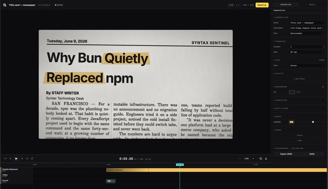This screenshot has width=328, height=189.
Task: Click the 100% zoom level field
Action: coord(247,159)
